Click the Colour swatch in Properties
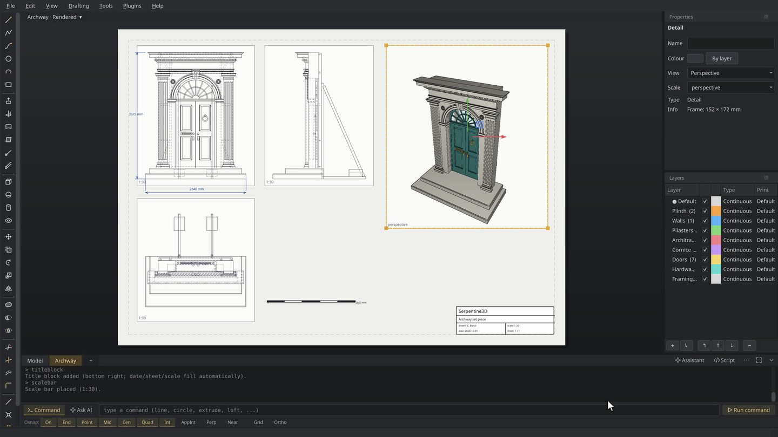 pyautogui.click(x=695, y=58)
